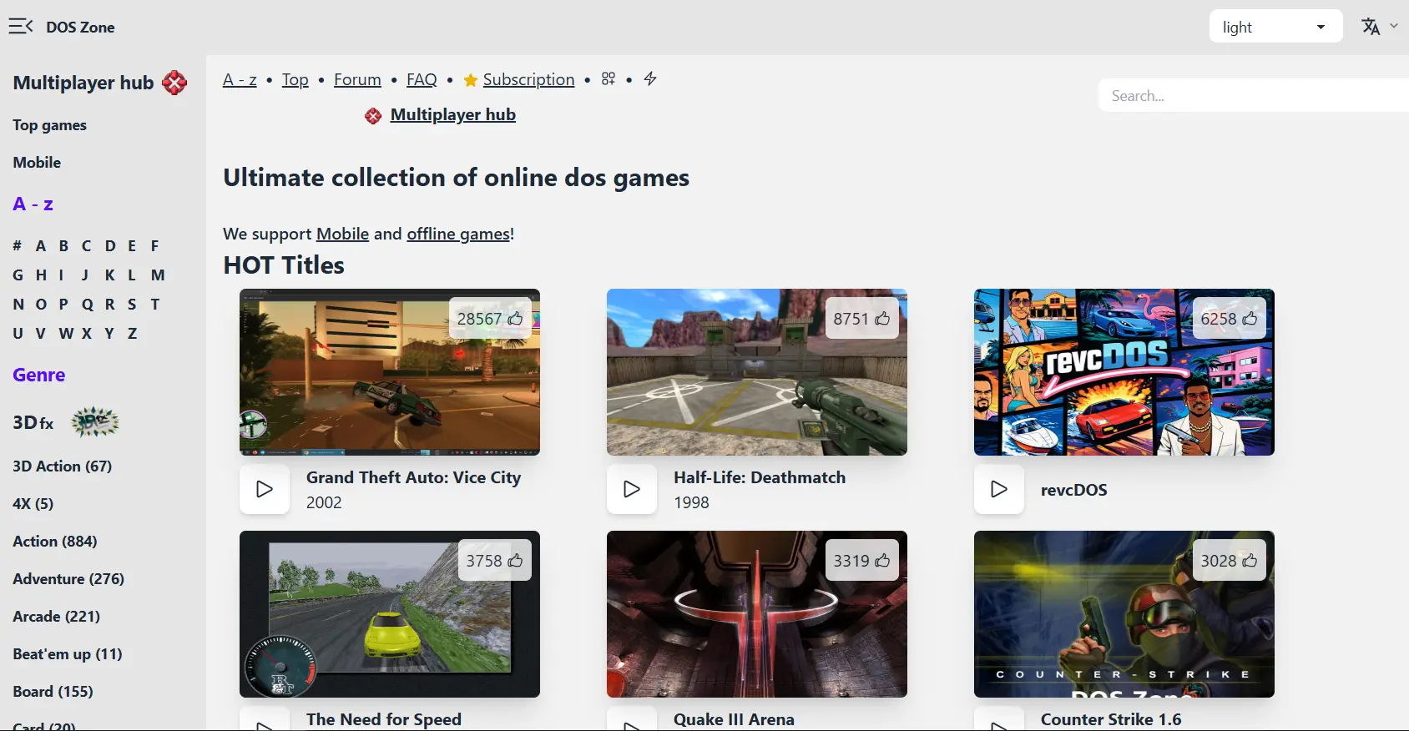
Task: Click the Quake III Arena title
Action: (735, 719)
